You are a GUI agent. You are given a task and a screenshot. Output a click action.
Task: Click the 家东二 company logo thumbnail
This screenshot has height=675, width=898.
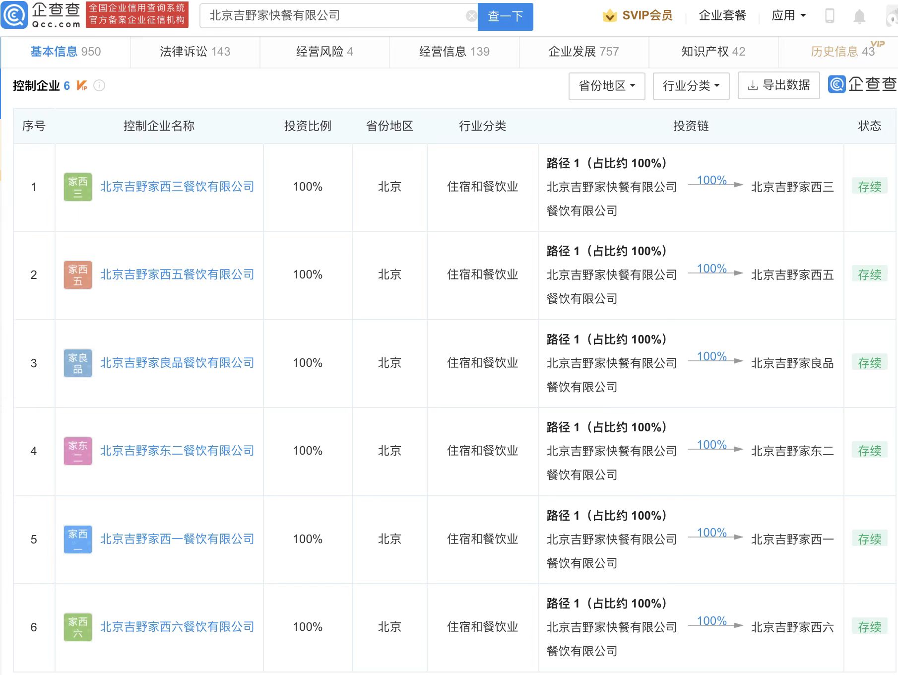tap(78, 451)
